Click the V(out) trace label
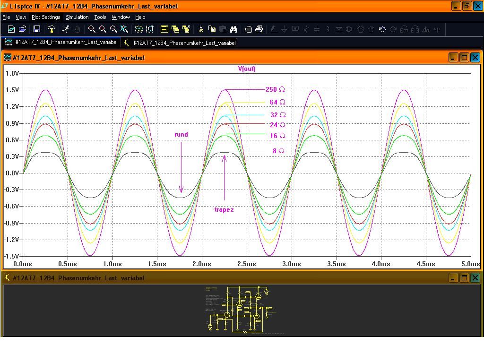The width and height of the screenshot is (484, 363). pos(246,69)
